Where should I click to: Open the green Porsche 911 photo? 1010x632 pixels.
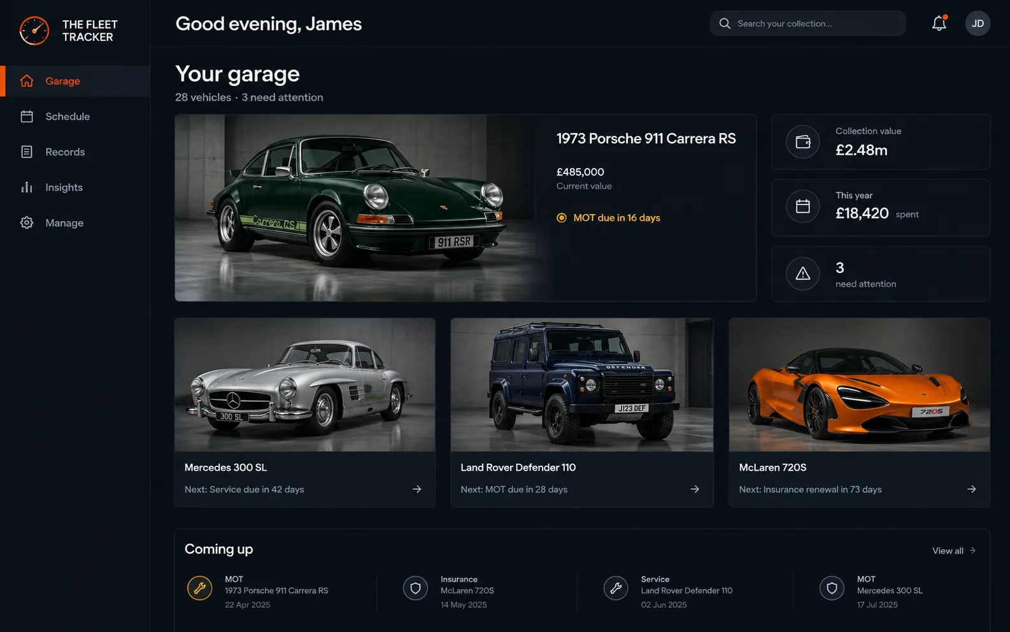tap(364, 208)
